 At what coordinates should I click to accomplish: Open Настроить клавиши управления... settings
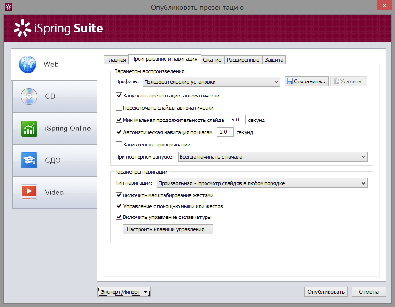pos(168,229)
